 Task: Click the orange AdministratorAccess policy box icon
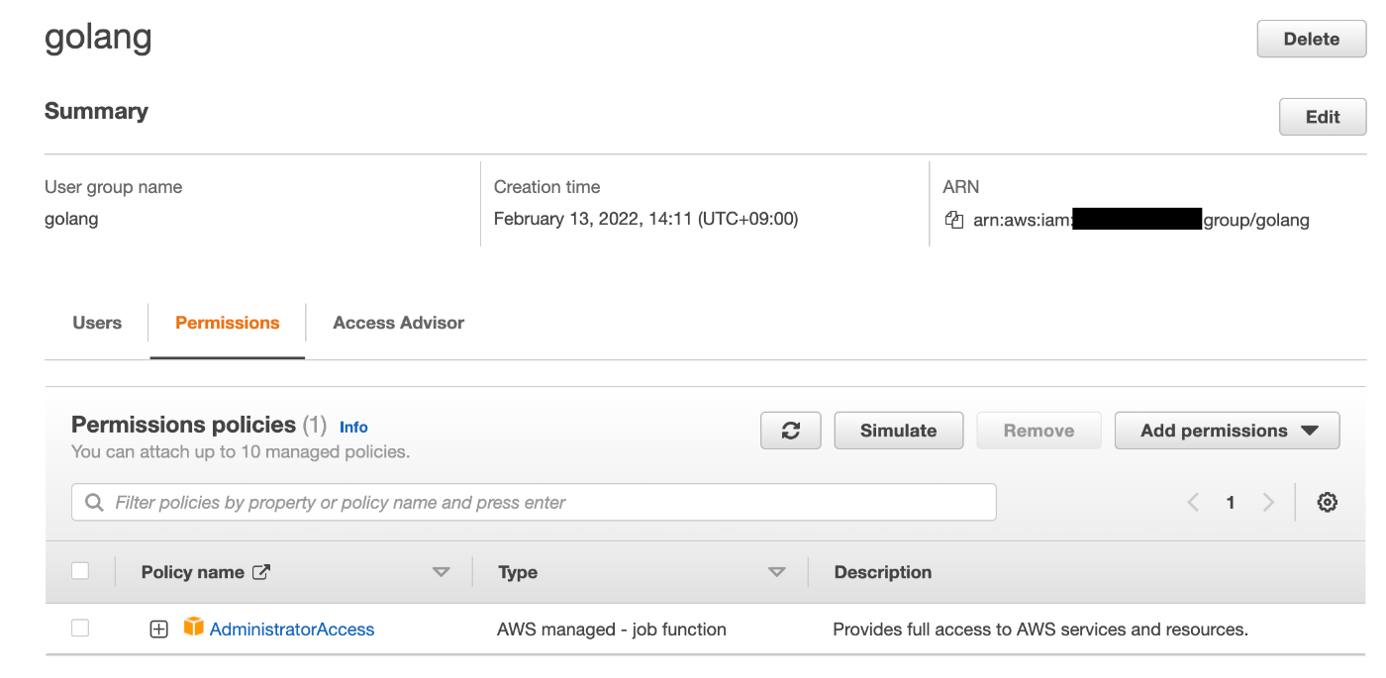point(193,627)
